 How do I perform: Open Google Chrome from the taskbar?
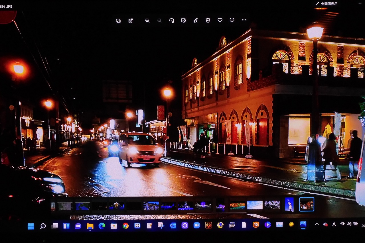(x=125, y=226)
